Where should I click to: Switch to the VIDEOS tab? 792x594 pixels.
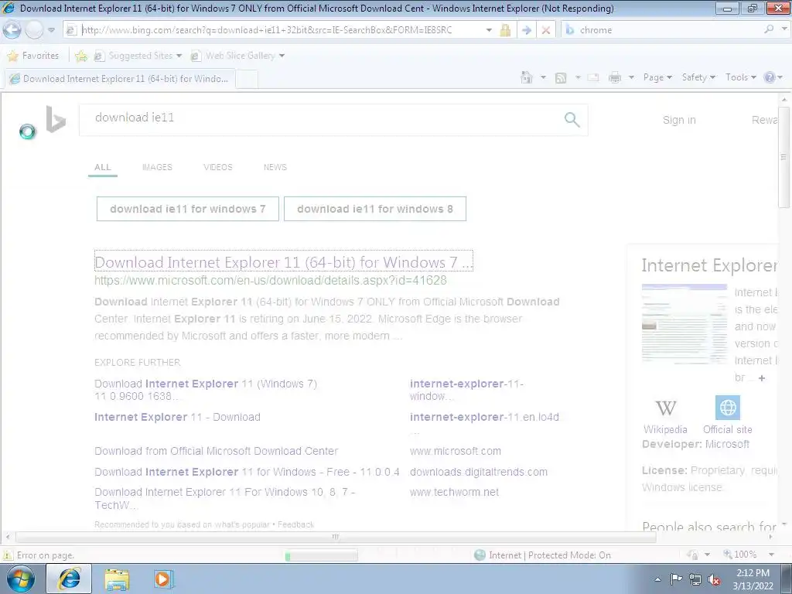click(x=217, y=167)
